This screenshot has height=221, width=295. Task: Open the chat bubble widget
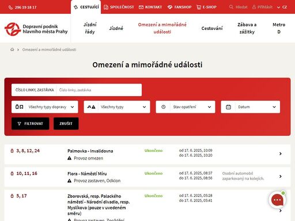coord(277,200)
